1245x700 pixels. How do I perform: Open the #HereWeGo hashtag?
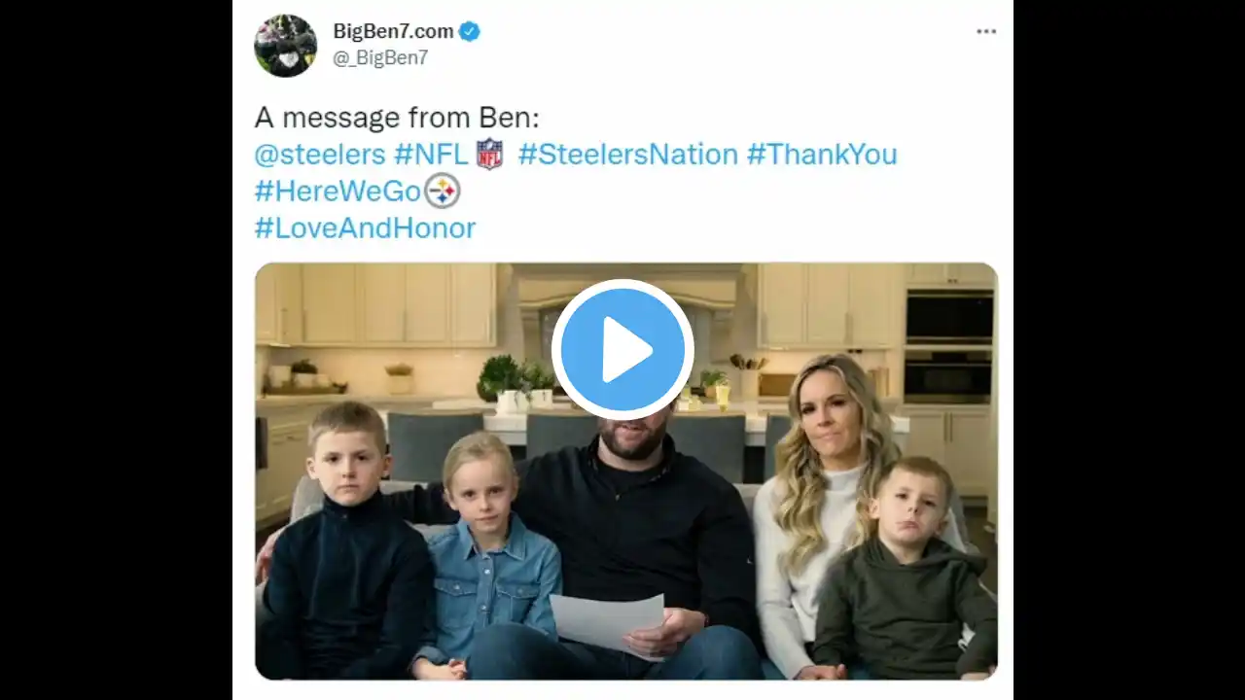point(338,192)
